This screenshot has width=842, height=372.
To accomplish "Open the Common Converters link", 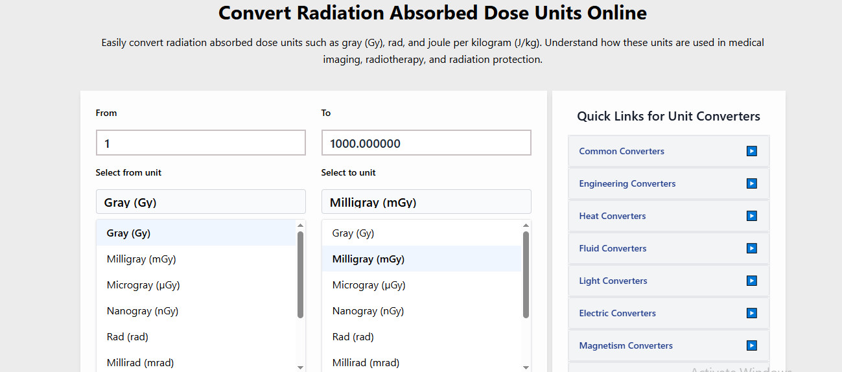I will coord(622,151).
